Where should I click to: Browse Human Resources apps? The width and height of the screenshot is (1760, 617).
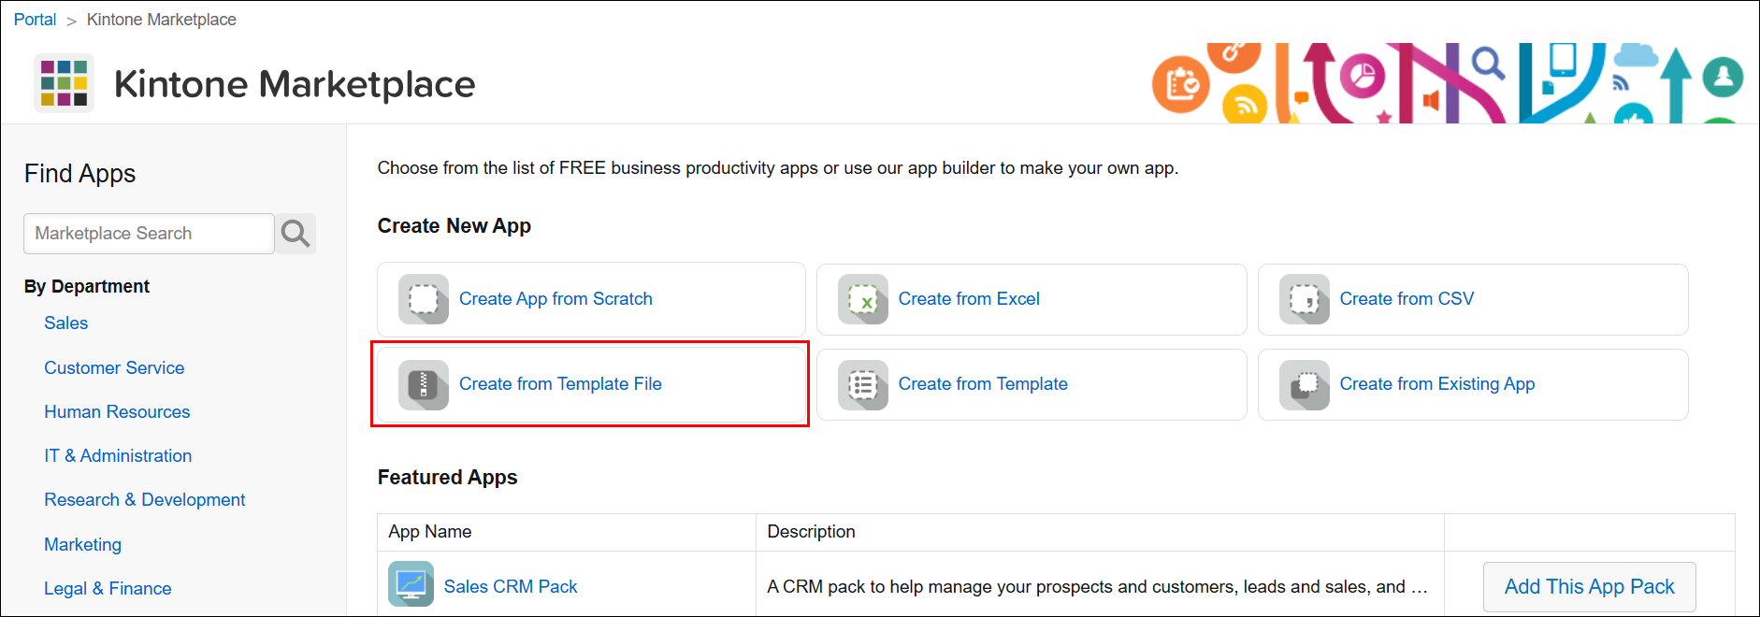(117, 411)
